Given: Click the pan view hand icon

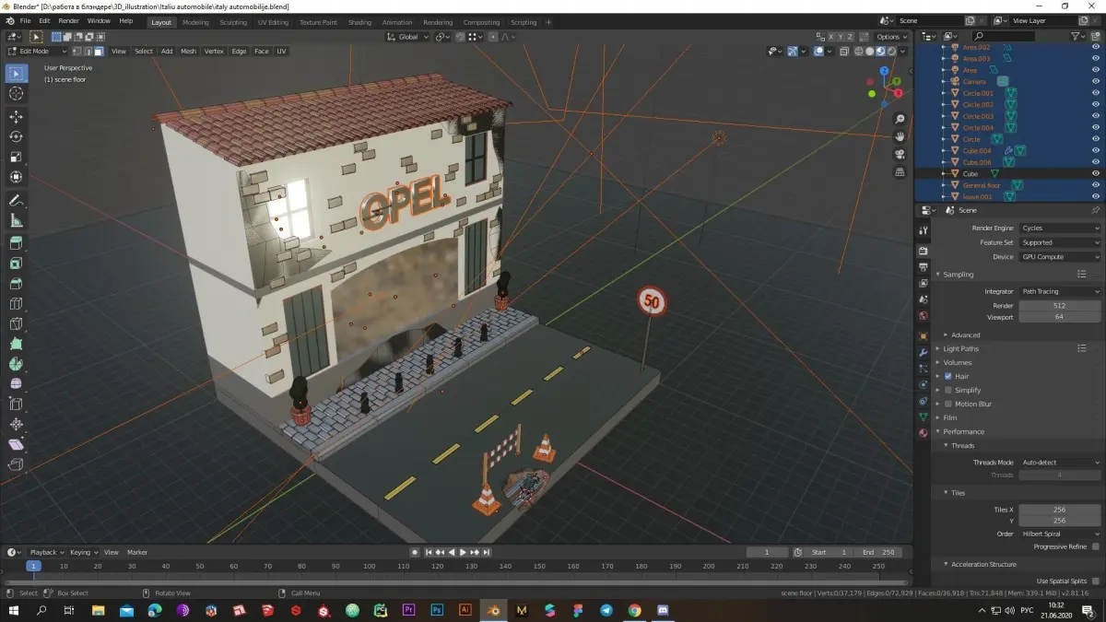Looking at the screenshot, I should tap(900, 136).
